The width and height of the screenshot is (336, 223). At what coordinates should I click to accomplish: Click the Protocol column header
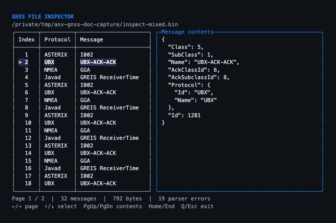(57, 39)
